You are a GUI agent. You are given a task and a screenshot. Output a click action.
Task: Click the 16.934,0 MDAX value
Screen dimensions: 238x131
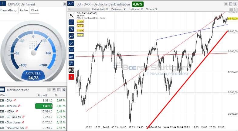point(47,111)
